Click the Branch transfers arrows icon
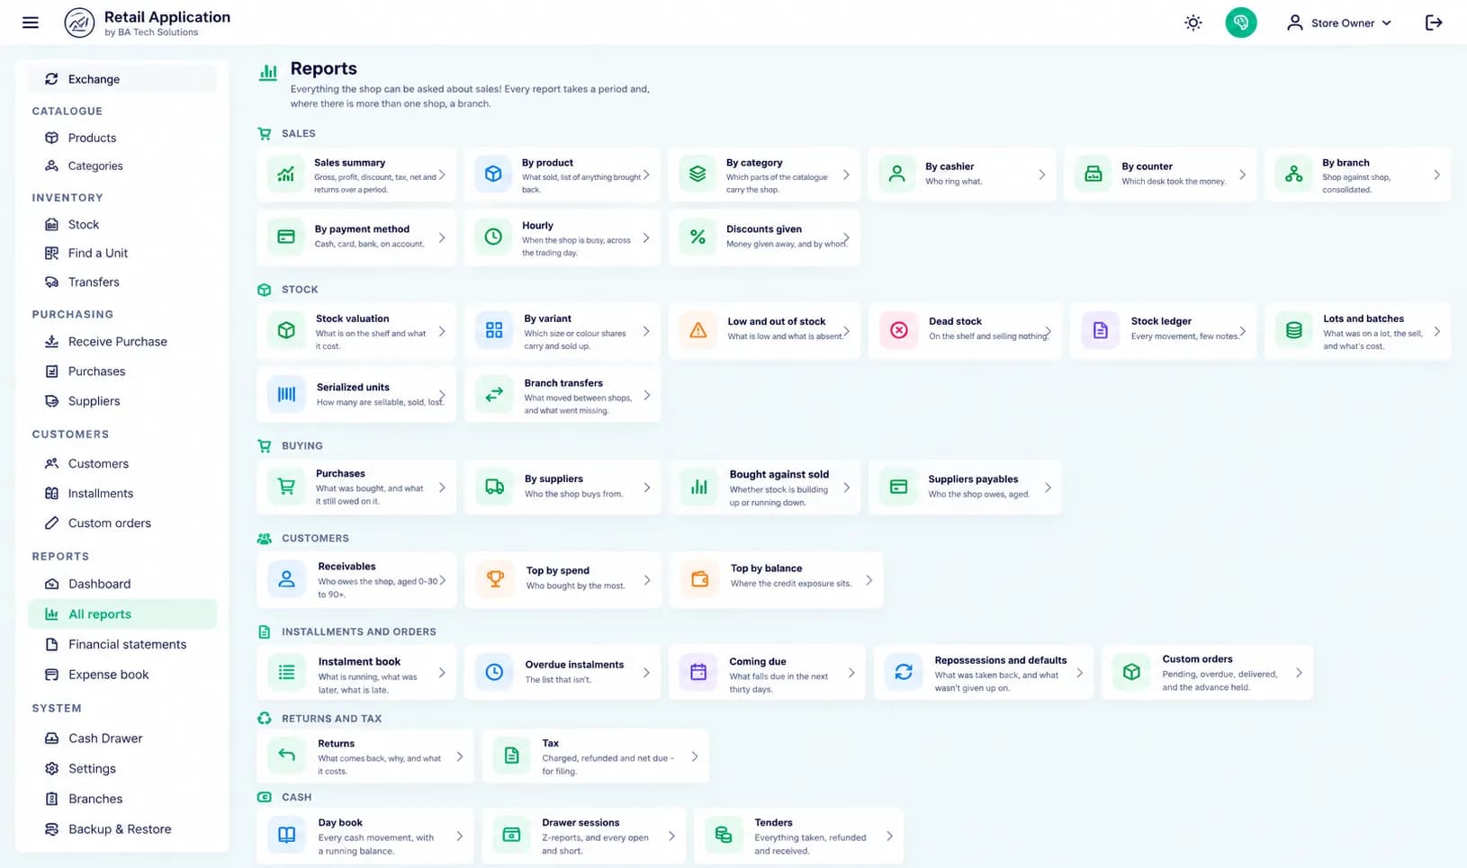Viewport: 1467px width, 868px height. [x=494, y=394]
